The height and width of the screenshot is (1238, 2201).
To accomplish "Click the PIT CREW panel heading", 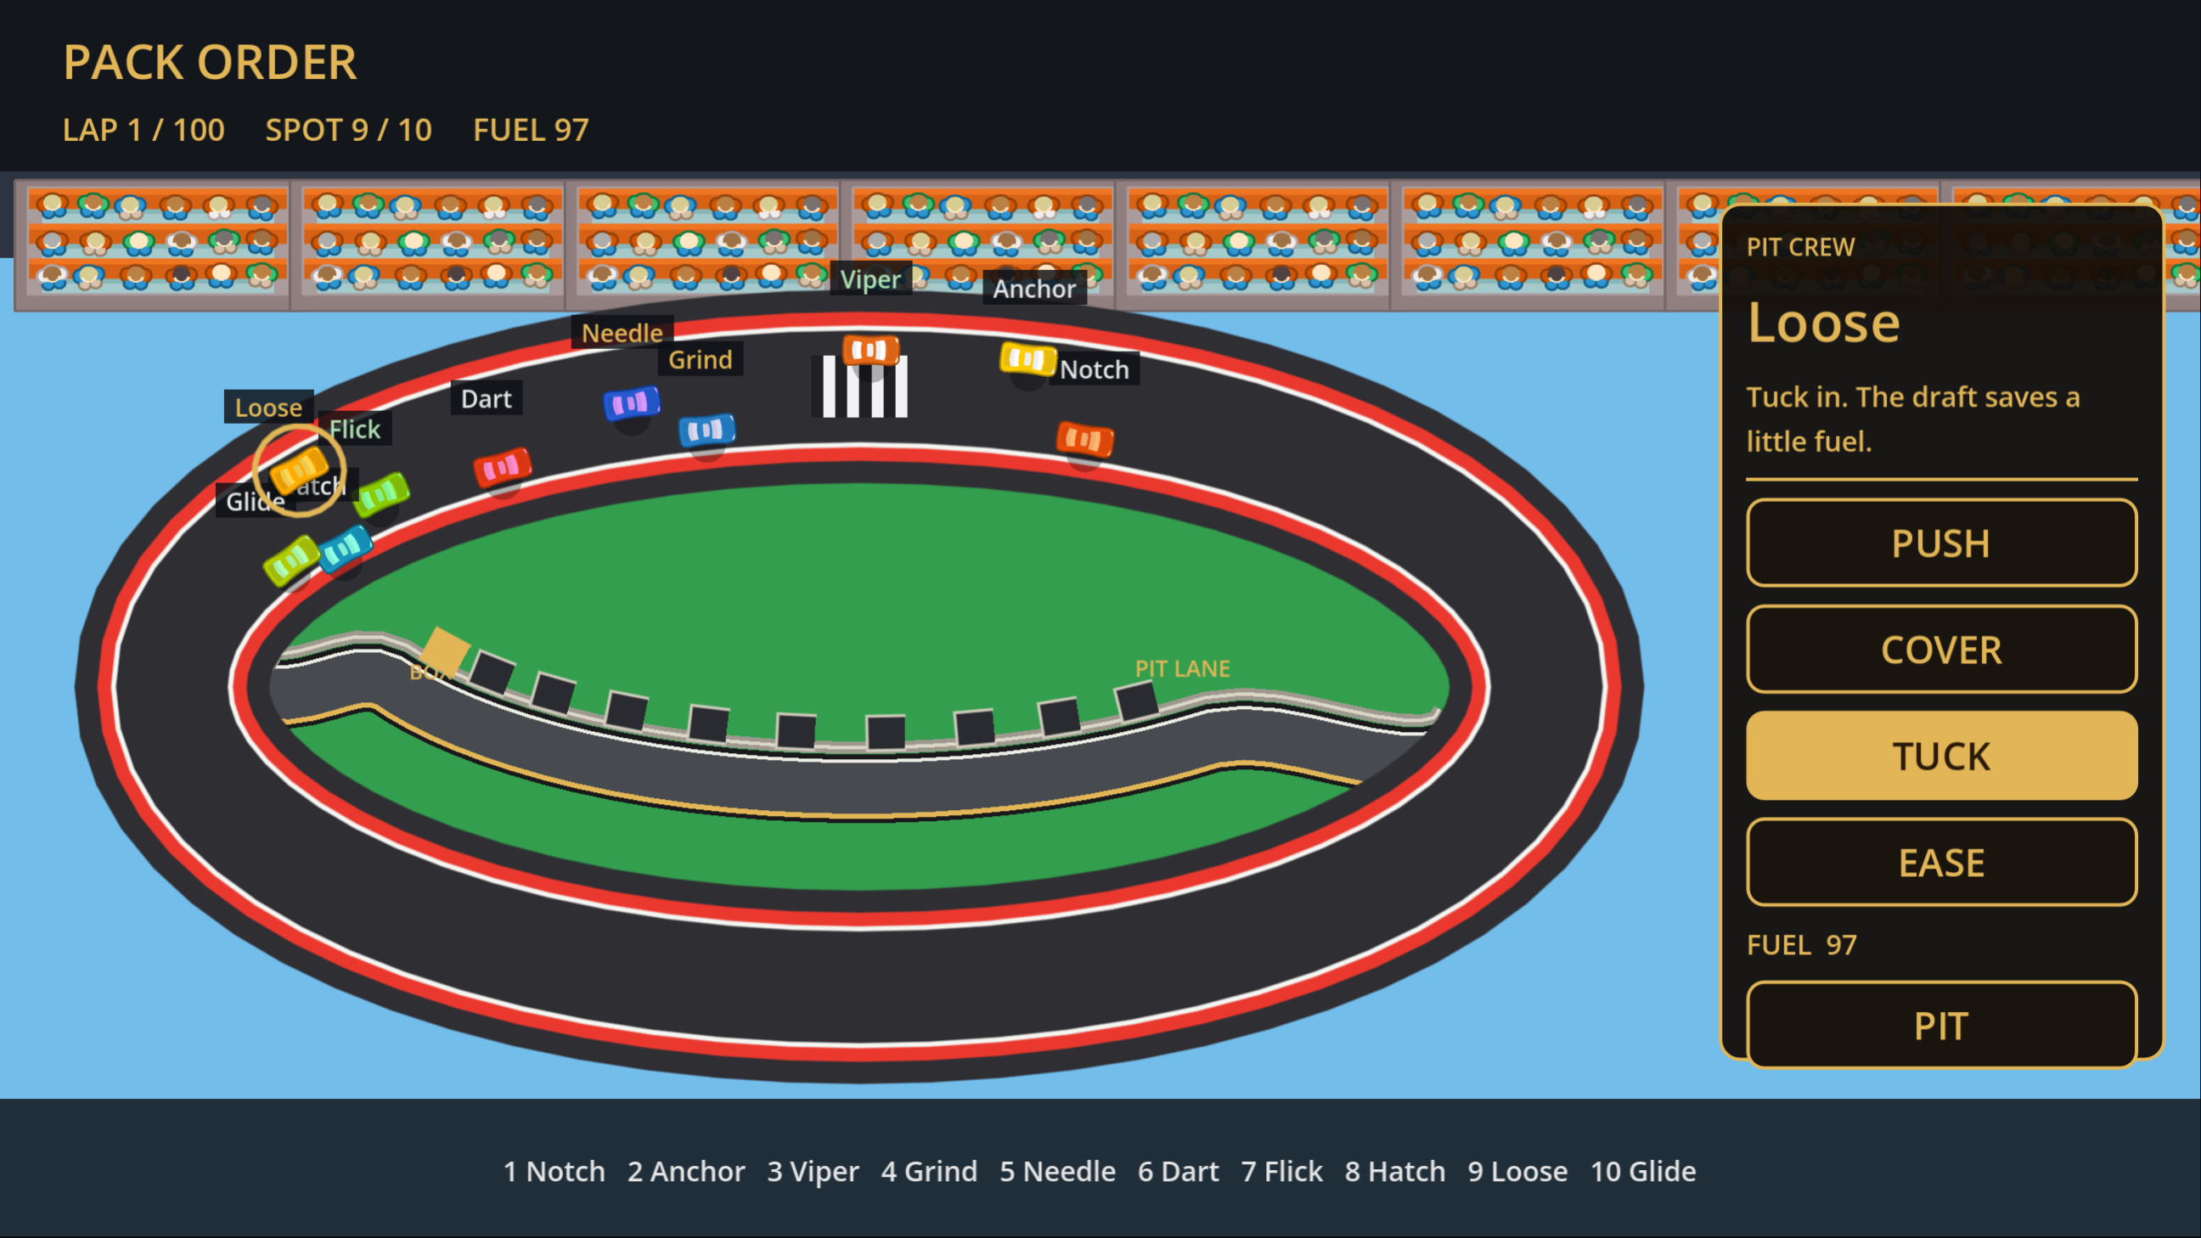I will (x=1800, y=247).
